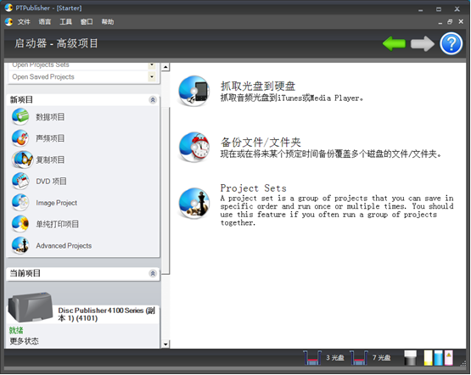Click the blue help question mark
This screenshot has width=471, height=375.
pos(451,44)
